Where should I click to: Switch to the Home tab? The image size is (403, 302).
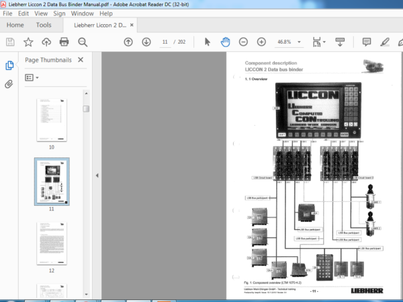tap(15, 25)
